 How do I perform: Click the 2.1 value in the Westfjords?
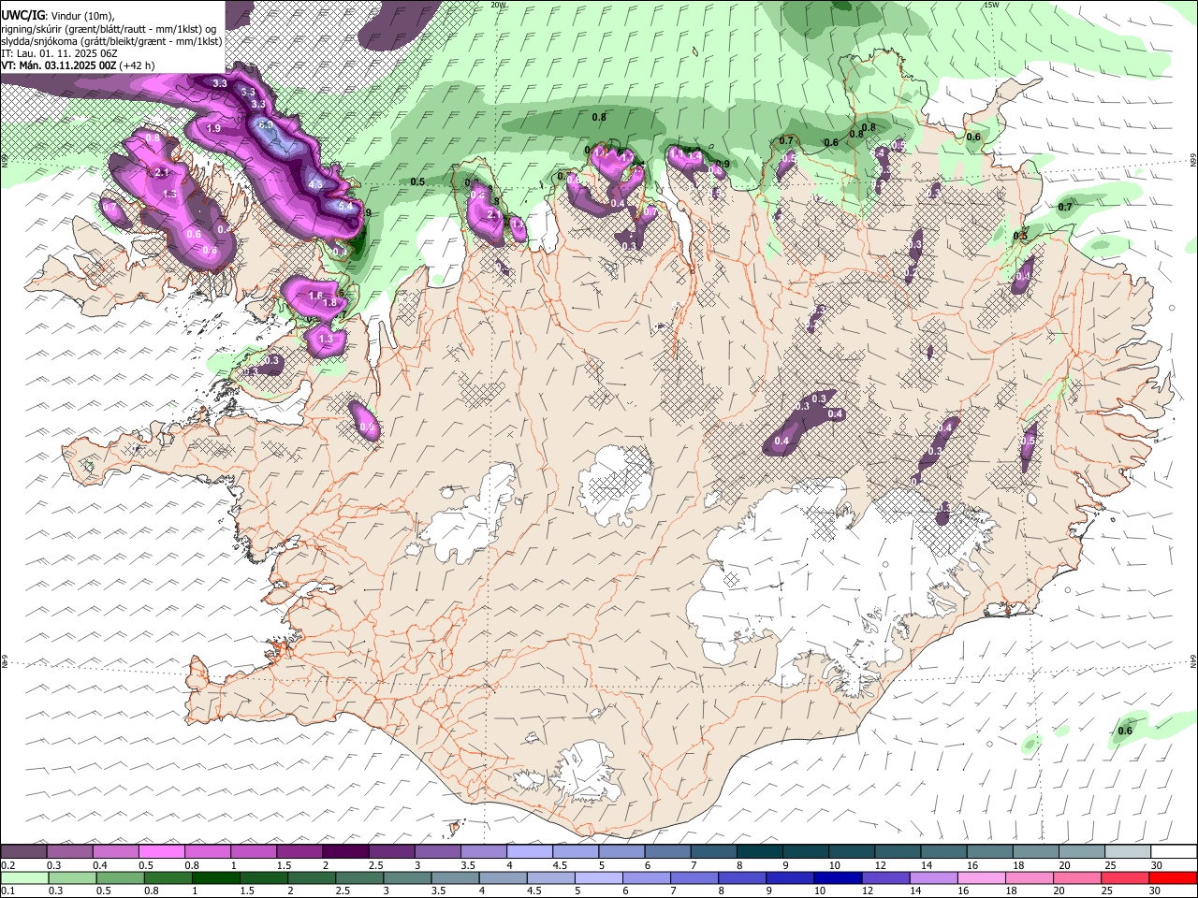[161, 173]
